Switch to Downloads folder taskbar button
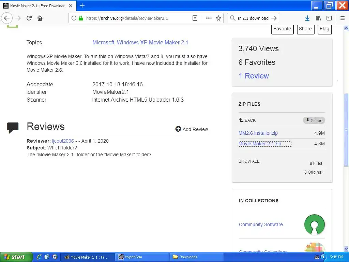The width and height of the screenshot is (349, 262). pos(197,257)
